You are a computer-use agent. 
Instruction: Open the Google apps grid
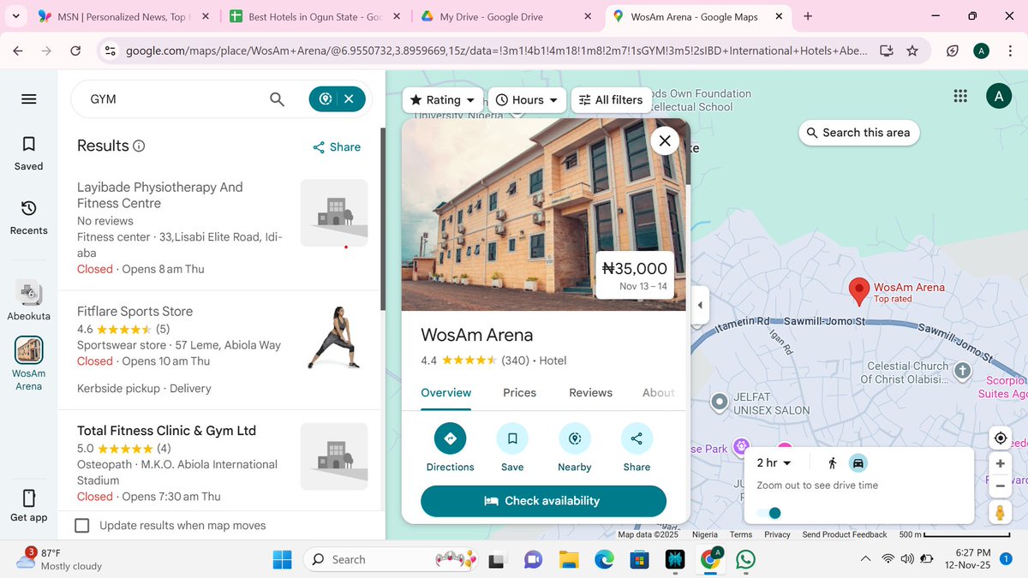[960, 97]
